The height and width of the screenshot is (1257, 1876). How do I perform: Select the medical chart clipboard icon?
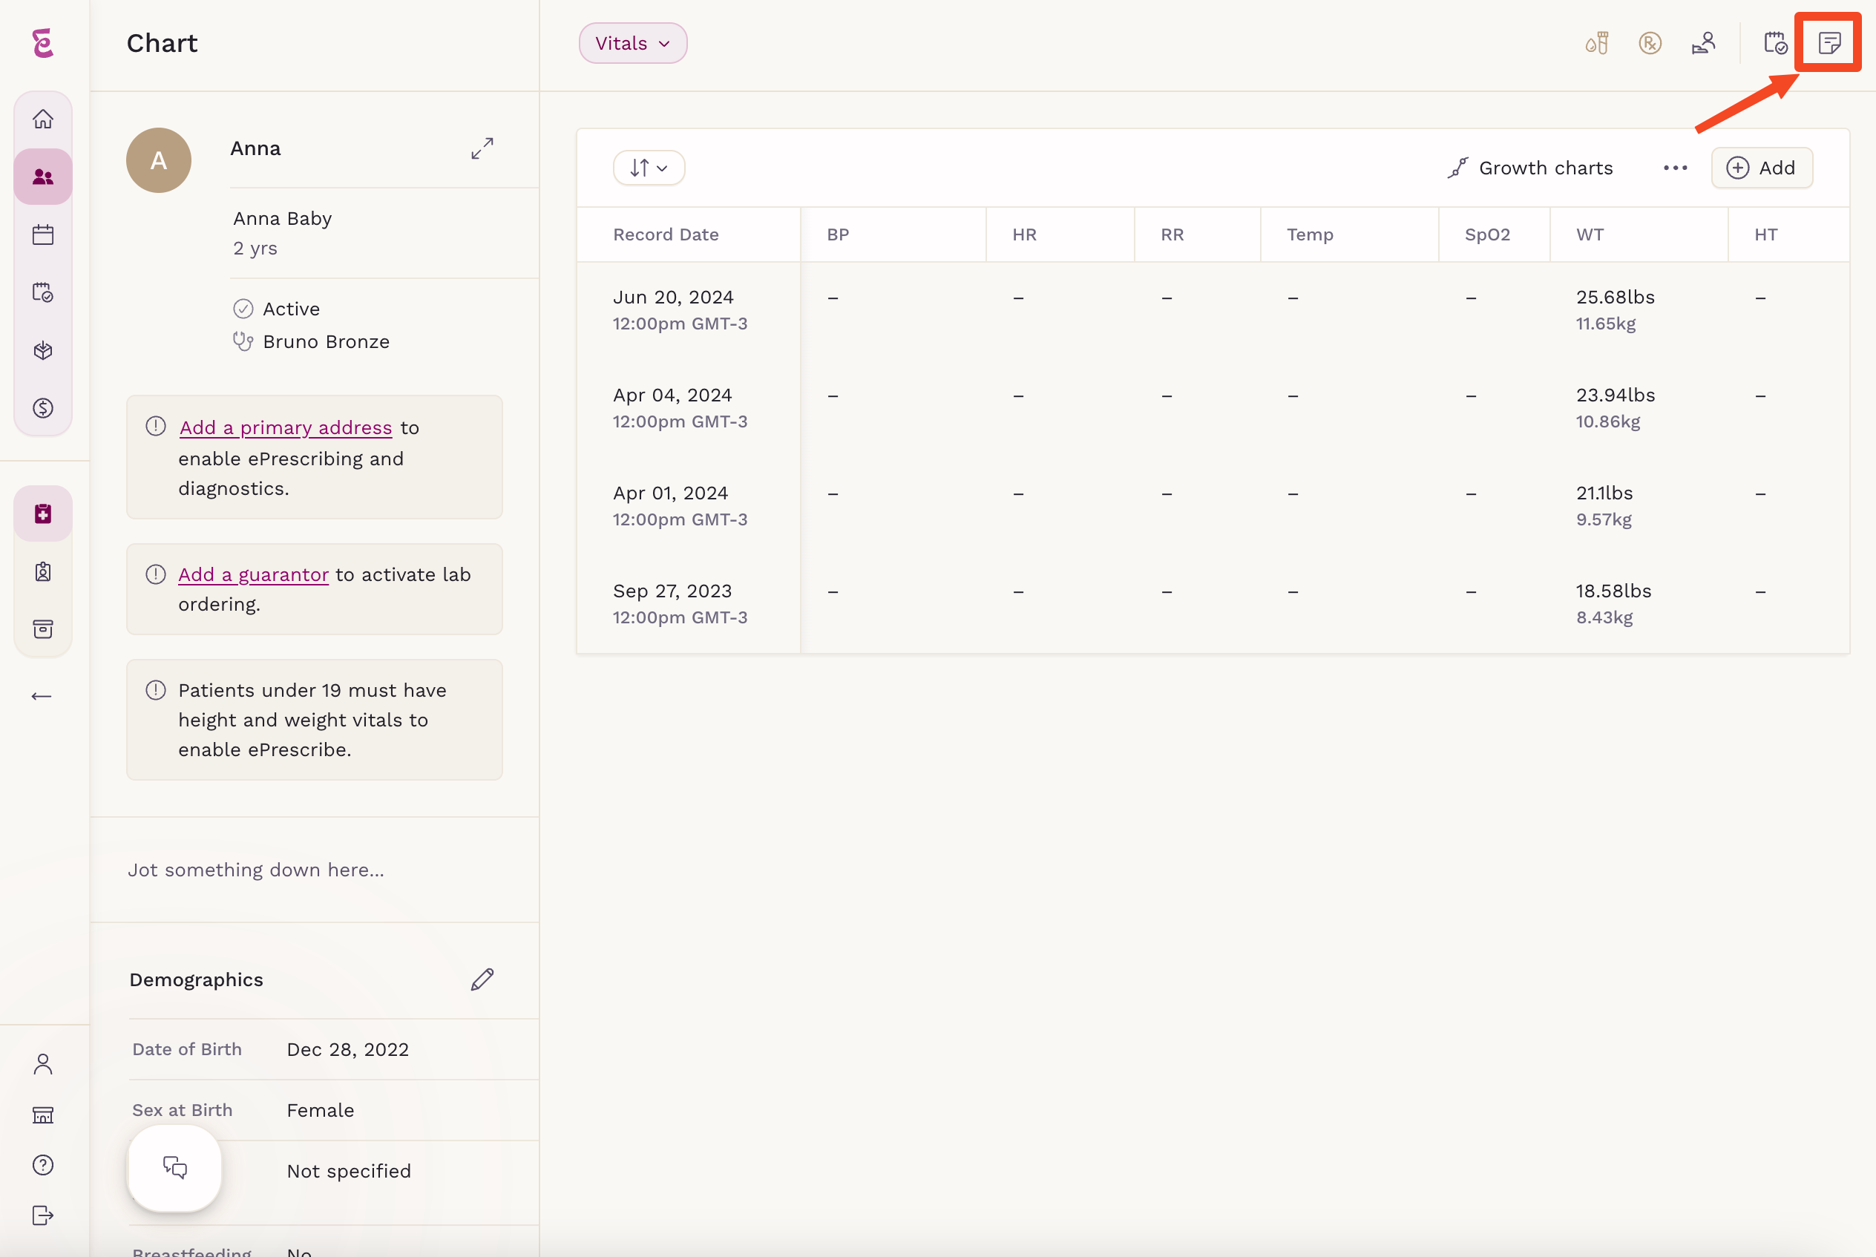(x=43, y=514)
